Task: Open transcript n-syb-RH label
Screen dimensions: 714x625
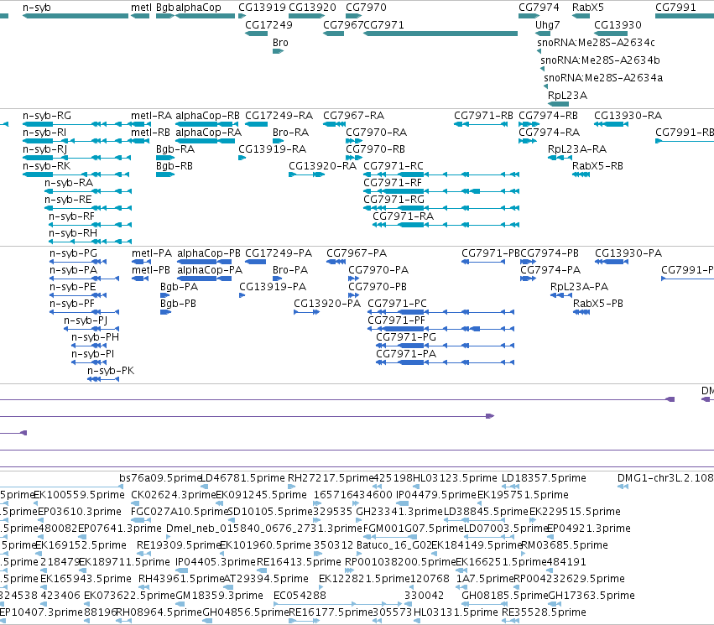Action: 73,233
